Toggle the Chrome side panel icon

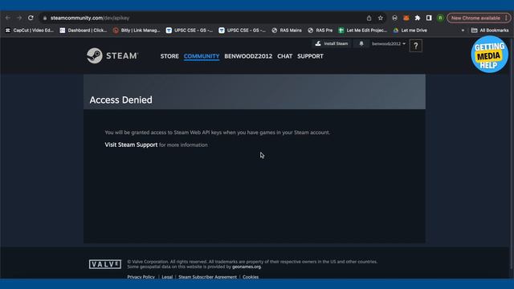pos(429,18)
